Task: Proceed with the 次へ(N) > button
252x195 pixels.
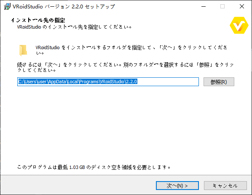Action: [x=177, y=186]
